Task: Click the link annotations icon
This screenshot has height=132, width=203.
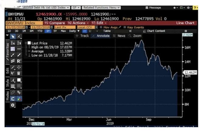Action: click(13, 92)
